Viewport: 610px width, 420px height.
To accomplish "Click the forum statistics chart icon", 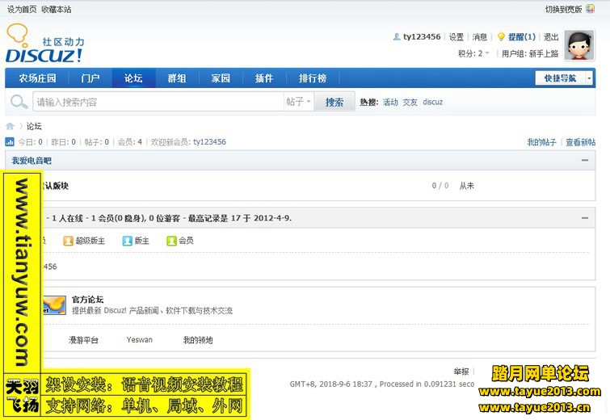I will pyautogui.click(x=10, y=141).
